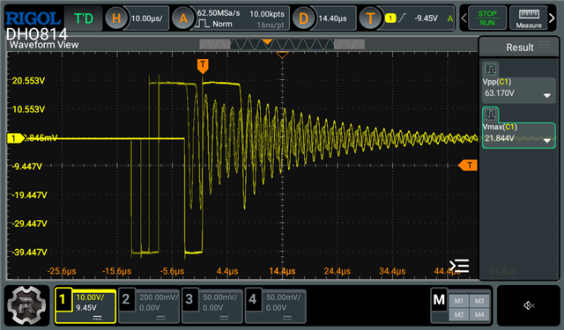Open the Measure menu
The height and width of the screenshot is (330, 564).
coord(529,18)
